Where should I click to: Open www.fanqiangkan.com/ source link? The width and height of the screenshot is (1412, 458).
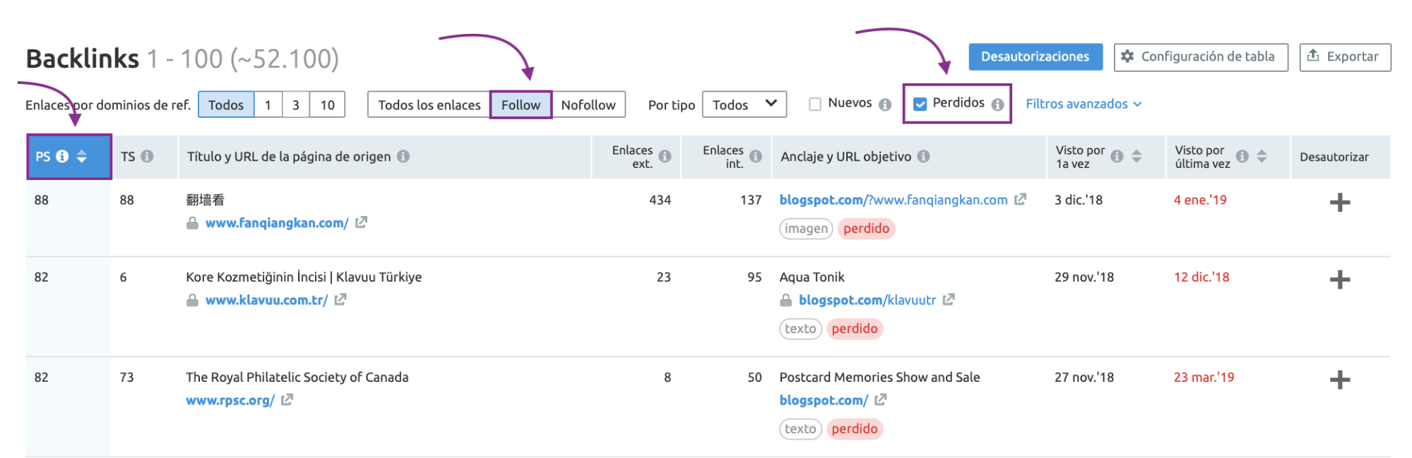coord(277,222)
